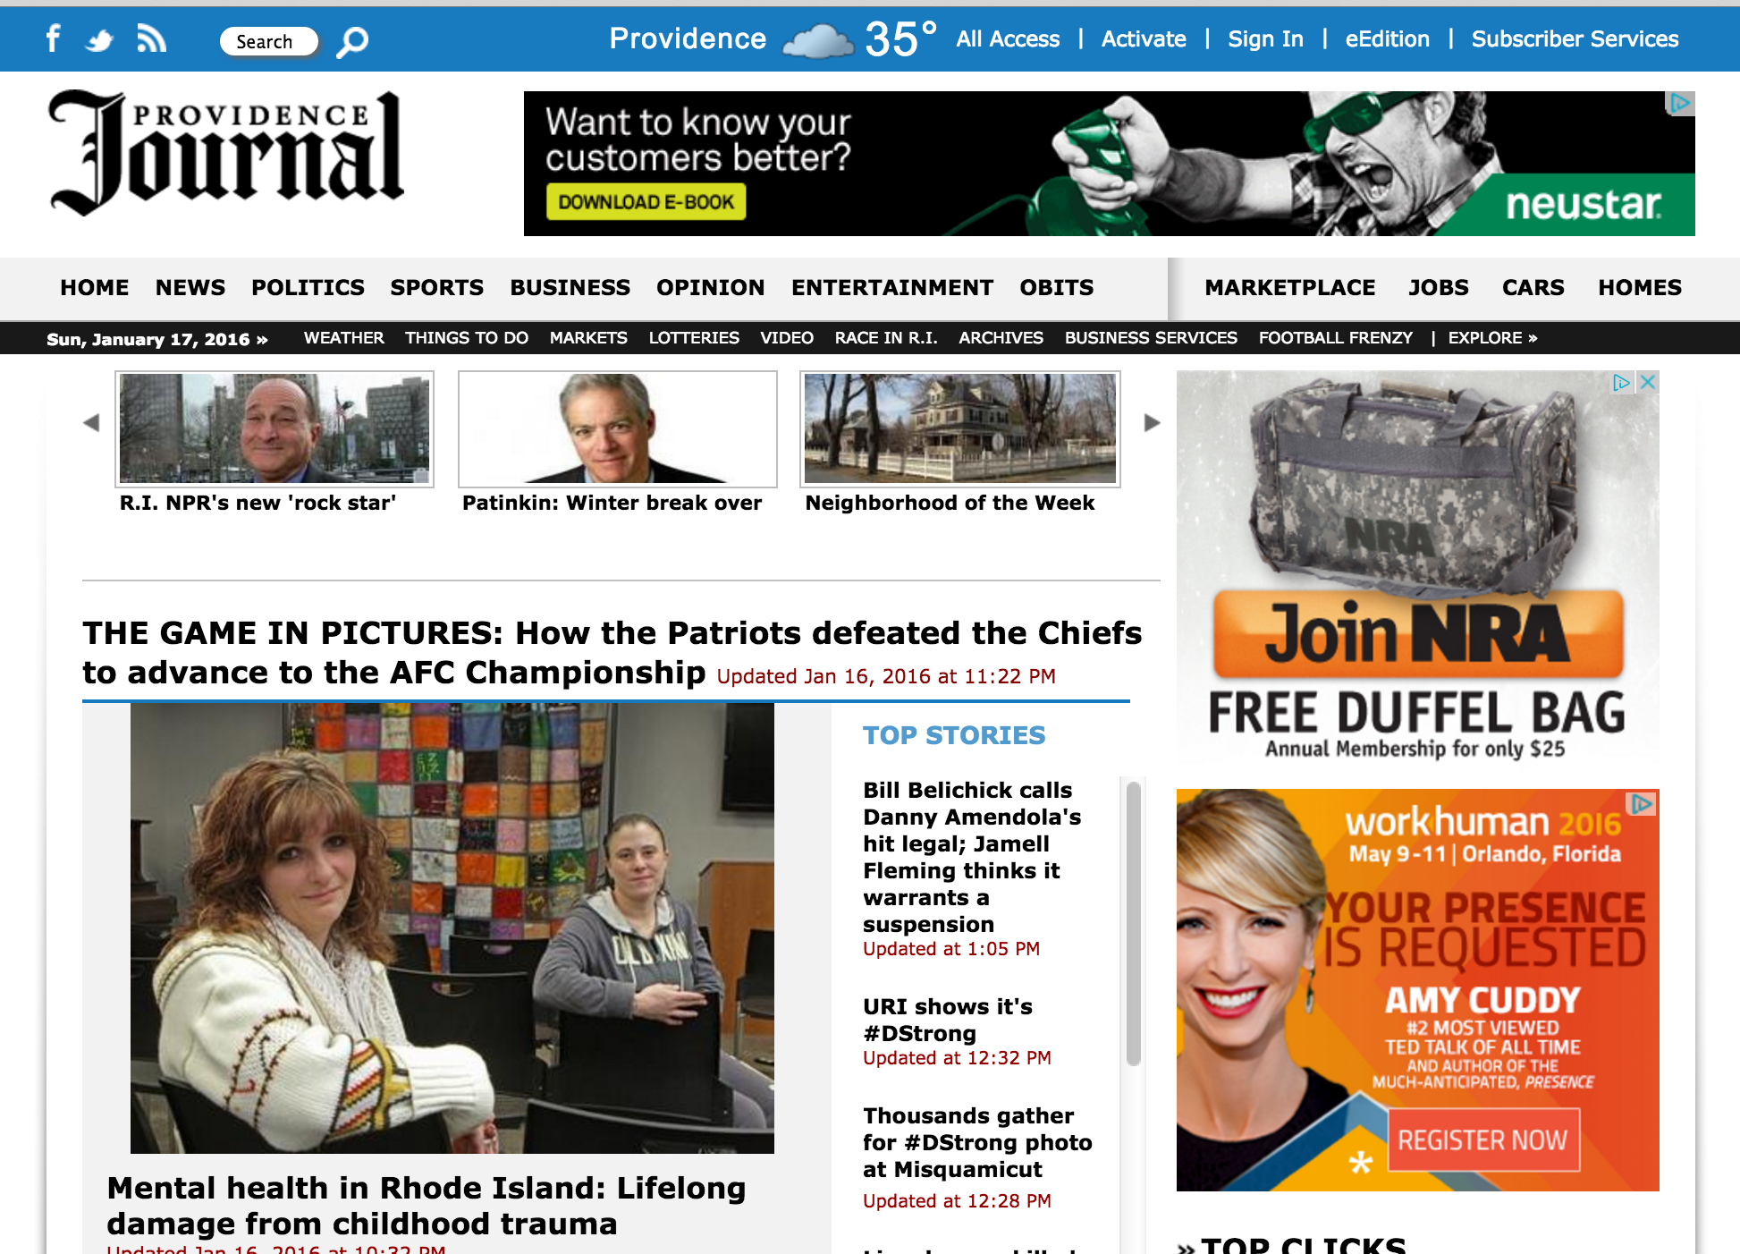The image size is (1740, 1254).
Task: Open the Twitter bird icon
Action: (x=99, y=40)
